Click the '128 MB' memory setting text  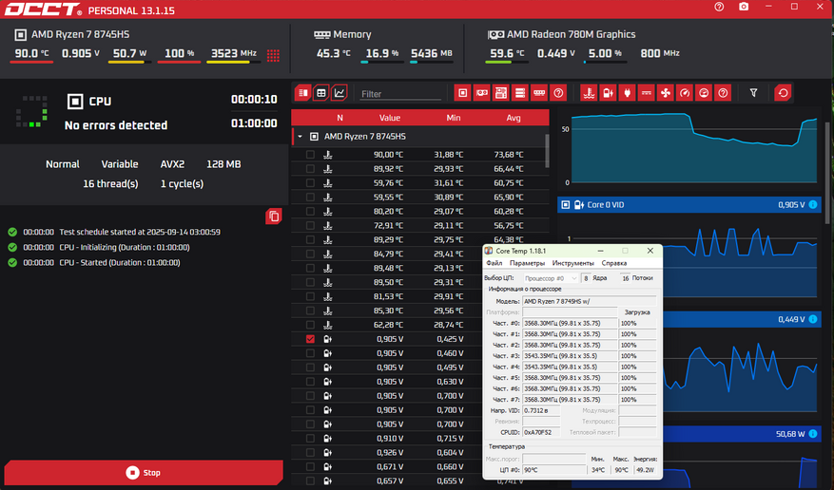click(x=223, y=164)
